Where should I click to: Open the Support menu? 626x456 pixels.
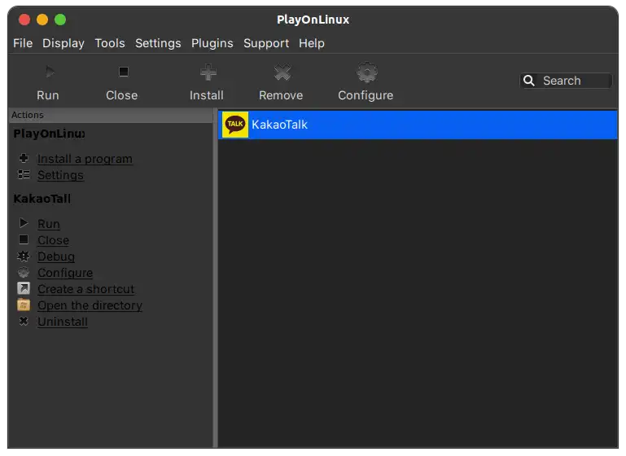point(266,43)
